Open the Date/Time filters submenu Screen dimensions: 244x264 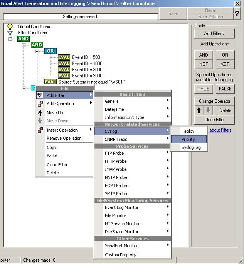(133, 109)
